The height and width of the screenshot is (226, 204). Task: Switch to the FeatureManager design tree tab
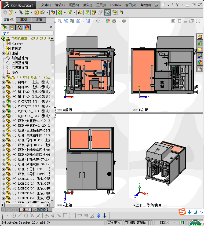pos(4,27)
